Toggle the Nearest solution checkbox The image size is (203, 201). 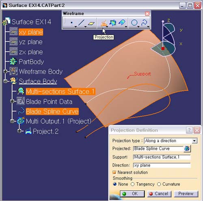(x=114, y=172)
